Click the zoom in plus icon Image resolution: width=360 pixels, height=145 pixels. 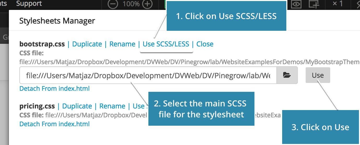tap(148, 4)
